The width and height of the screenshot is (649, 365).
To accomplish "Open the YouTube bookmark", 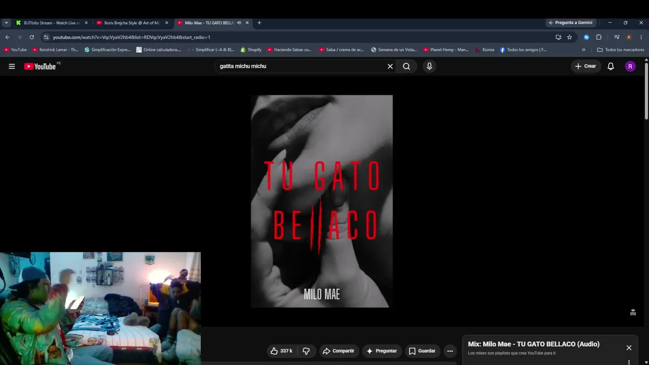I will coord(15,50).
